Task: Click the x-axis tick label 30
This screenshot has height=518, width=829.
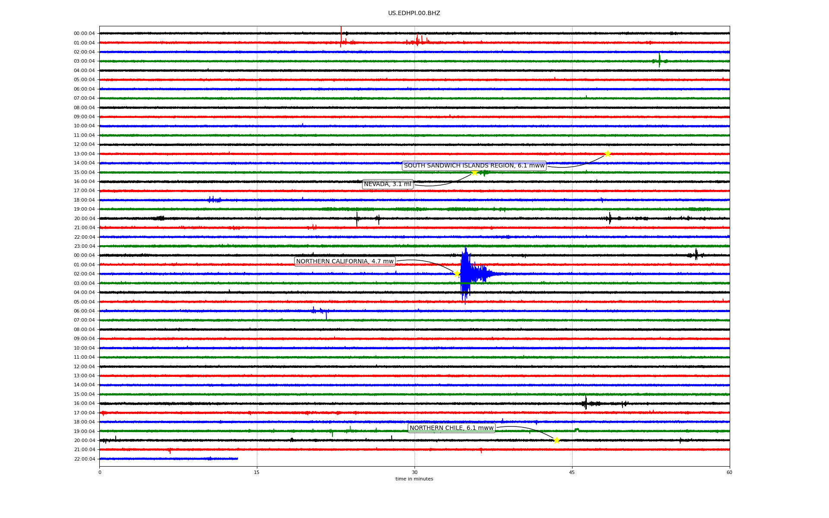Action: pos(414,472)
